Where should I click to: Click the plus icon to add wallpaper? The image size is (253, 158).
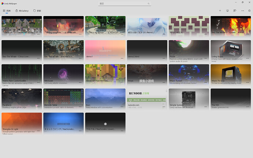coord(220,11)
